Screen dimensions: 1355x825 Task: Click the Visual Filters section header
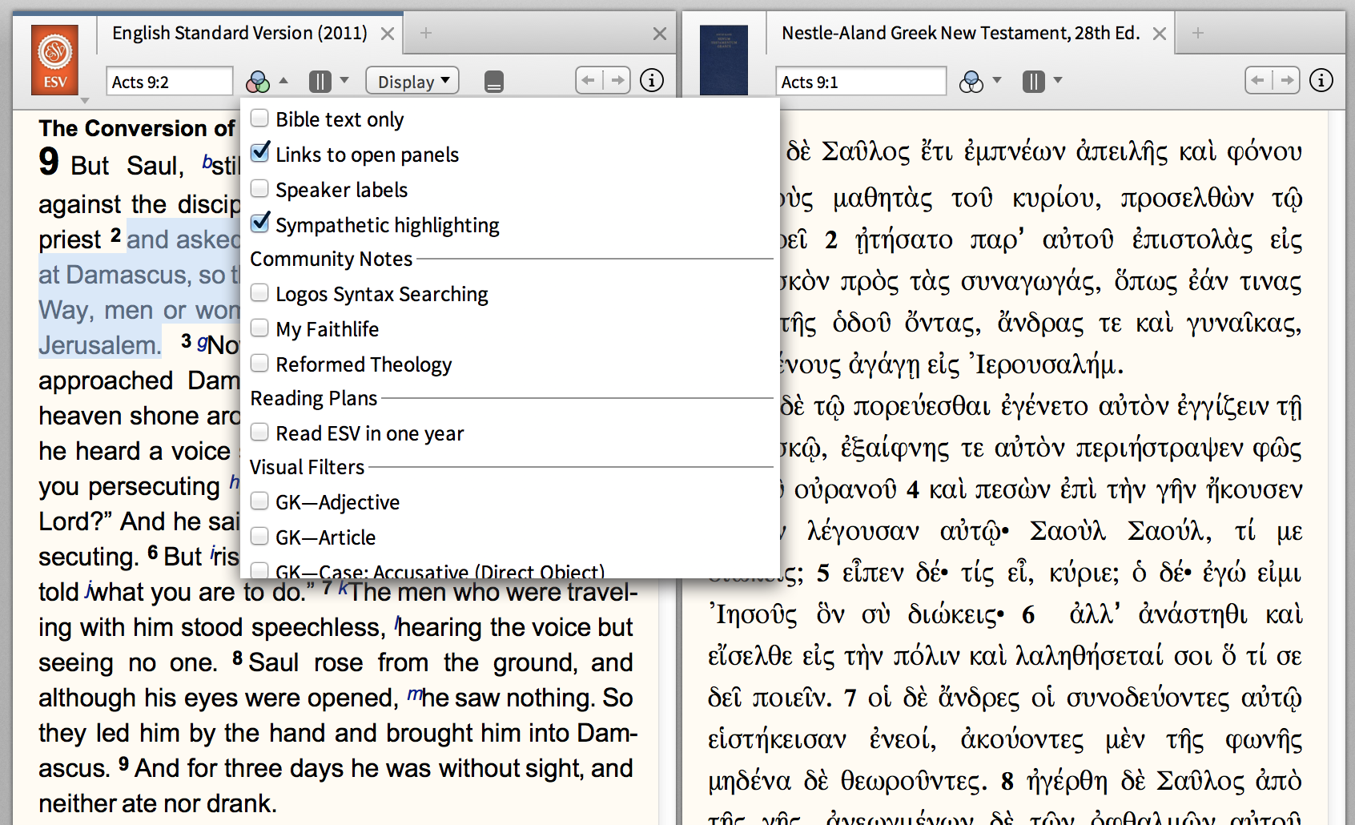(x=308, y=467)
